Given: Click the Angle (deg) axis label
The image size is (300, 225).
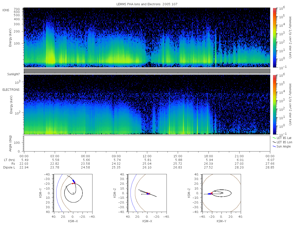Looking at the screenshot, I should click(x=11, y=144).
